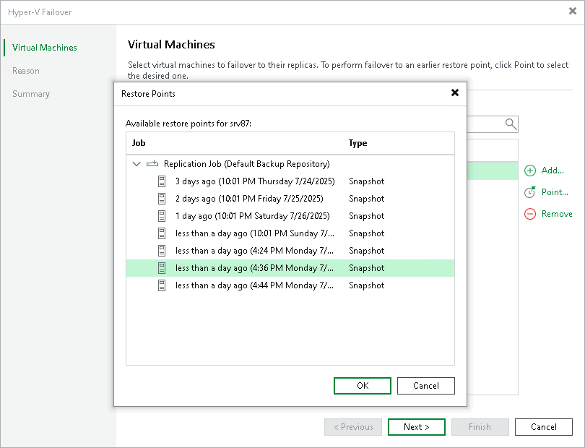
Task: Click Snapshot type of 4:36 PM Monday row
Action: point(366,268)
